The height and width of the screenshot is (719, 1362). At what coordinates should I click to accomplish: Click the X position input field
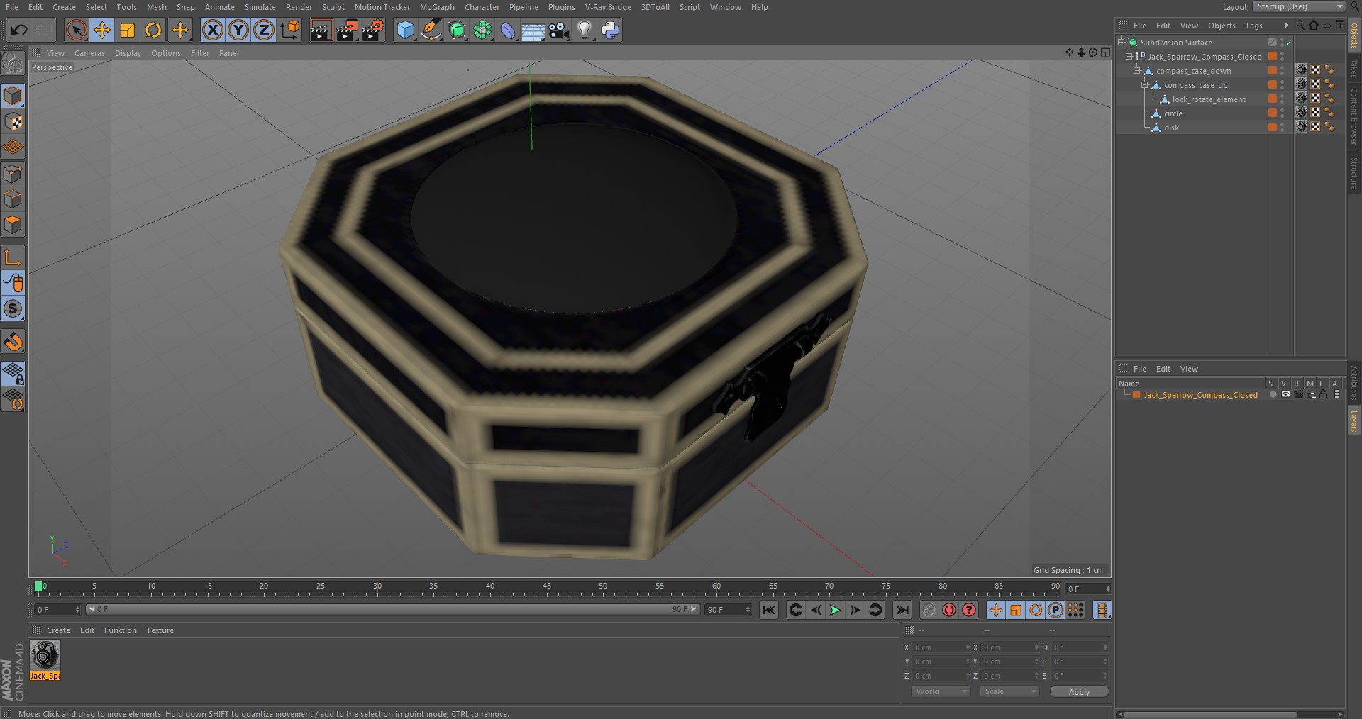[941, 647]
